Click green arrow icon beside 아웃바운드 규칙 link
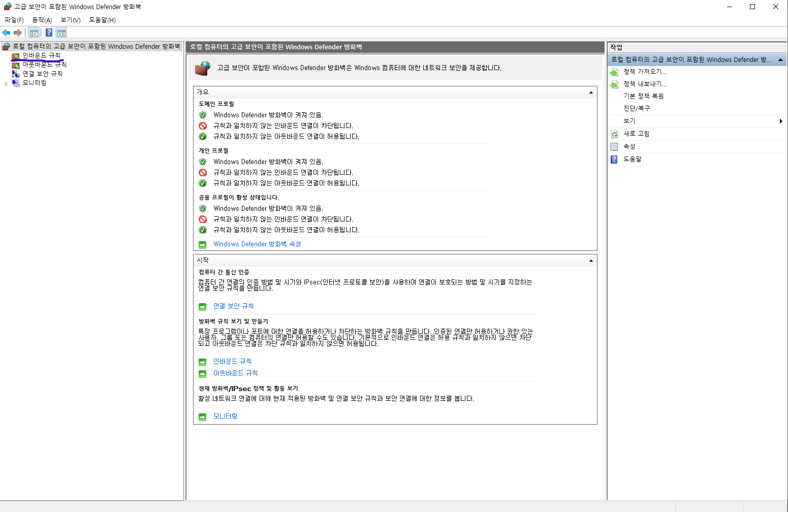Viewport: 788px width, 512px height. (203, 374)
